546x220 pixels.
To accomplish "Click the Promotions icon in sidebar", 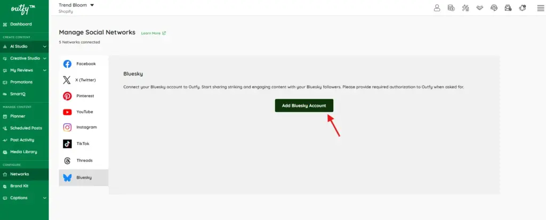I will coord(5,82).
